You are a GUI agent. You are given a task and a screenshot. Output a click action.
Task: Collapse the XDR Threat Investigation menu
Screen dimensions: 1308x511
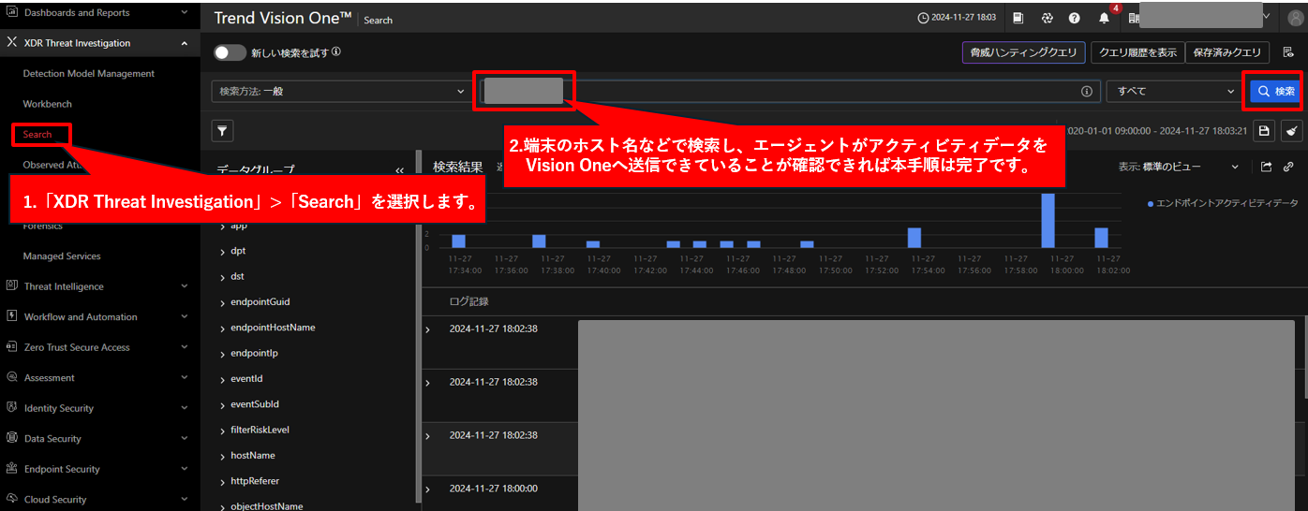pos(184,43)
